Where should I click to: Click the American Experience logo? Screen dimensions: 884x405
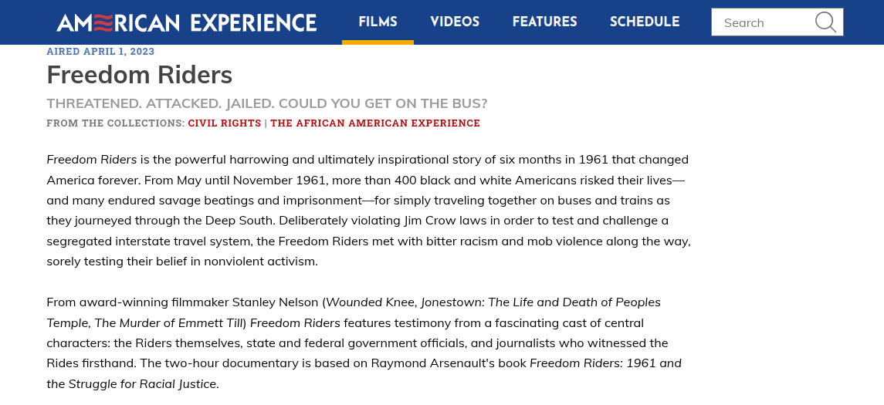[186, 22]
